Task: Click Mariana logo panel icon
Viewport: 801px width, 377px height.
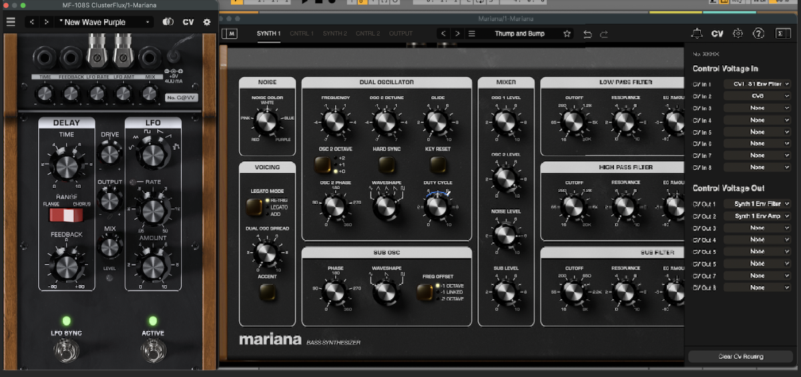Action: click(230, 33)
